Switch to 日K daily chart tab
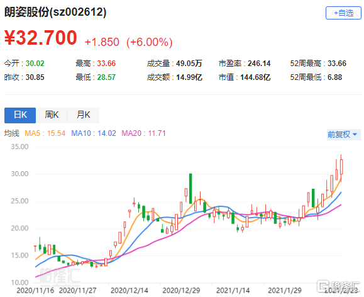Viewport: 364px width, 297px height. click(x=20, y=115)
